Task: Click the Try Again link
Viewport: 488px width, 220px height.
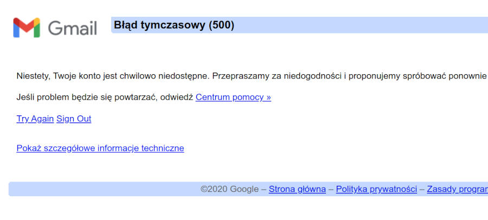Action: [x=35, y=119]
